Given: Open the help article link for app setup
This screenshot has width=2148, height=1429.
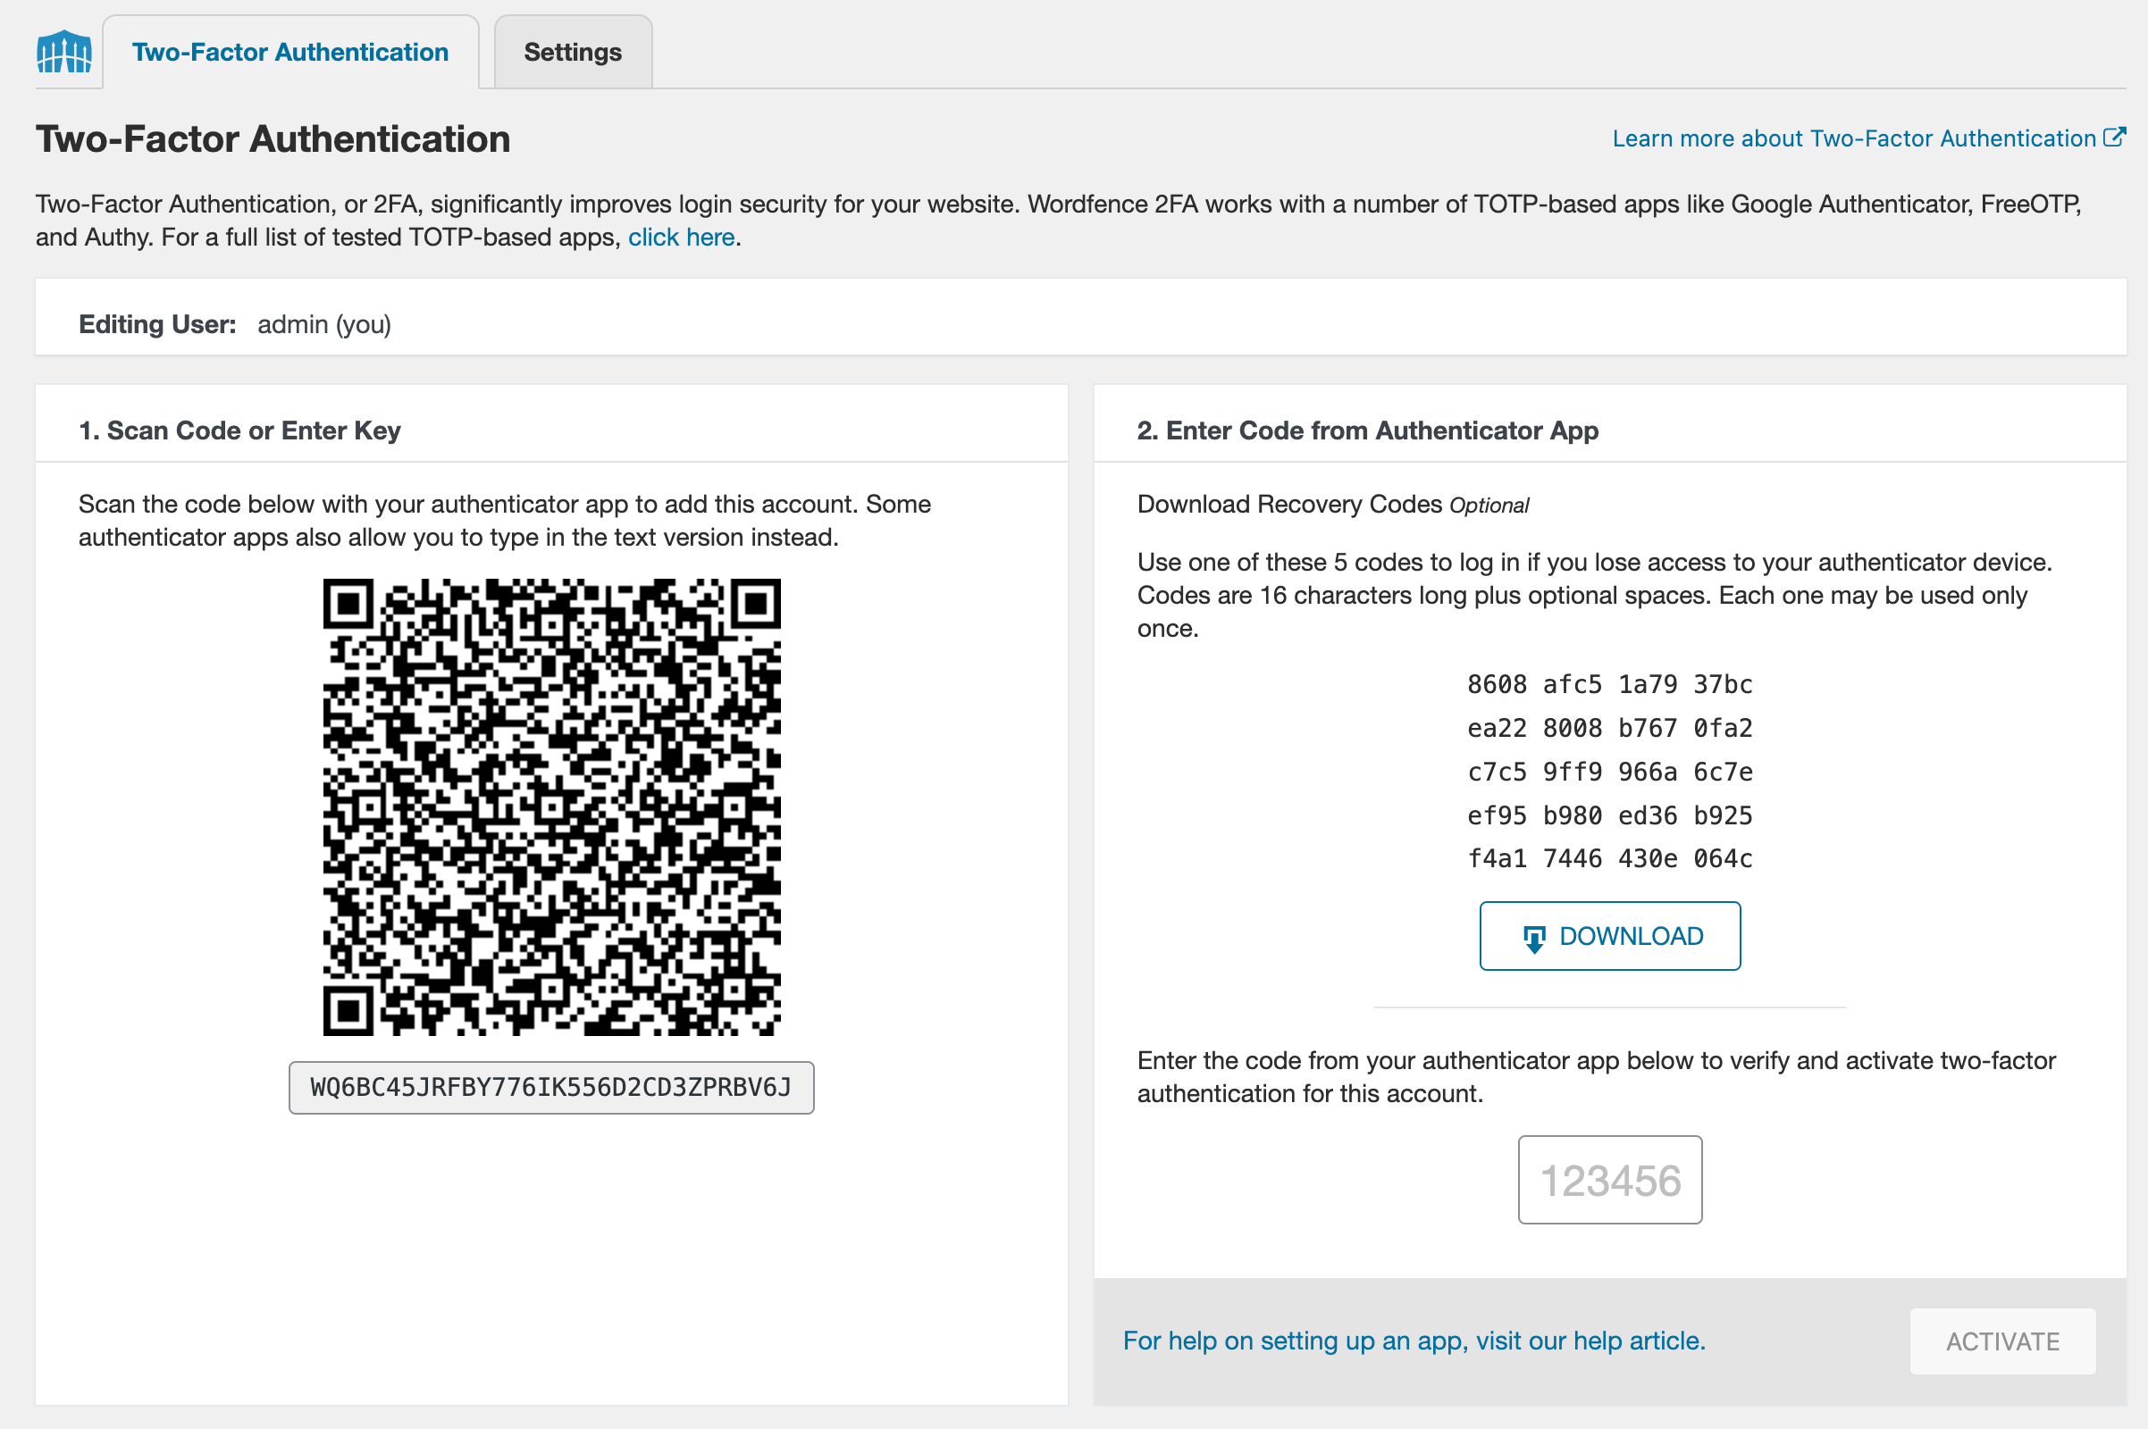Looking at the screenshot, I should coord(1414,1341).
